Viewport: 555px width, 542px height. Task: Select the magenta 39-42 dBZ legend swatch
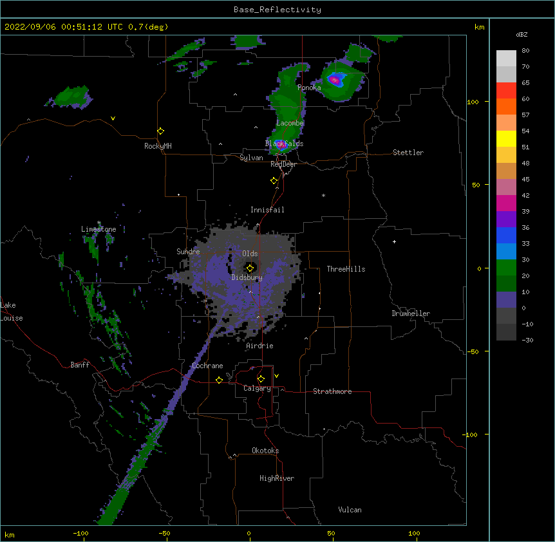tap(506, 203)
